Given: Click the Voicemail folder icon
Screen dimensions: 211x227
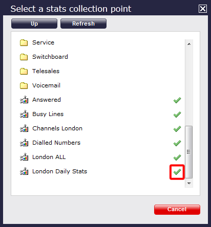Looking at the screenshot, I should click(x=24, y=85).
